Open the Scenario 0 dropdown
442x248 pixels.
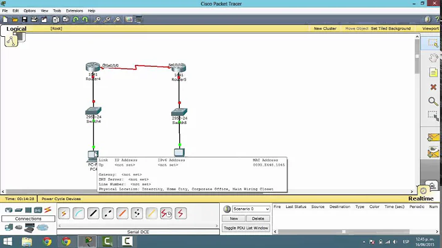251,209
